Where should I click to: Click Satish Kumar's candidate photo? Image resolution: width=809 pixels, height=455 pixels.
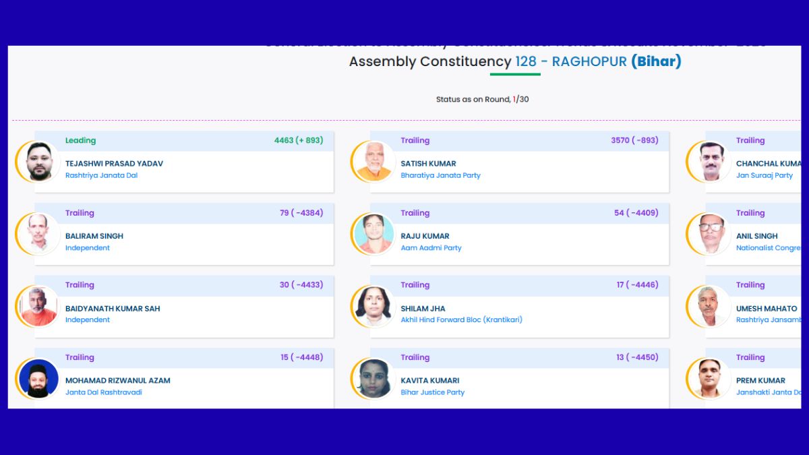tap(374, 162)
